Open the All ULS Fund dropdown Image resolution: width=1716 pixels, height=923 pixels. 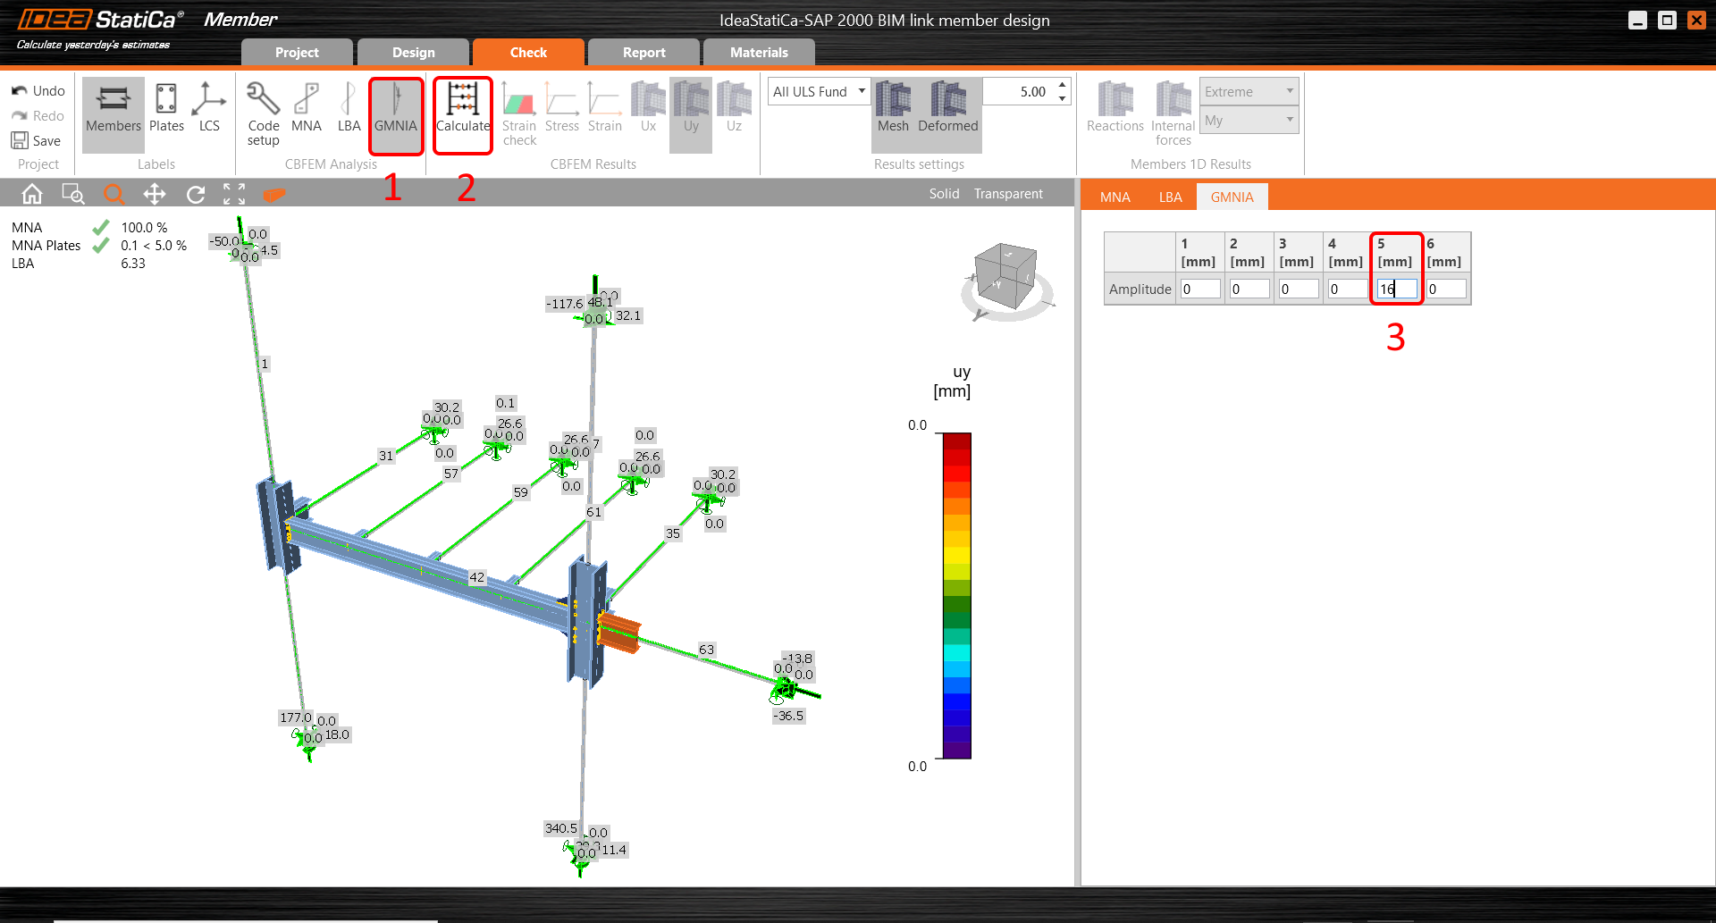tap(819, 92)
